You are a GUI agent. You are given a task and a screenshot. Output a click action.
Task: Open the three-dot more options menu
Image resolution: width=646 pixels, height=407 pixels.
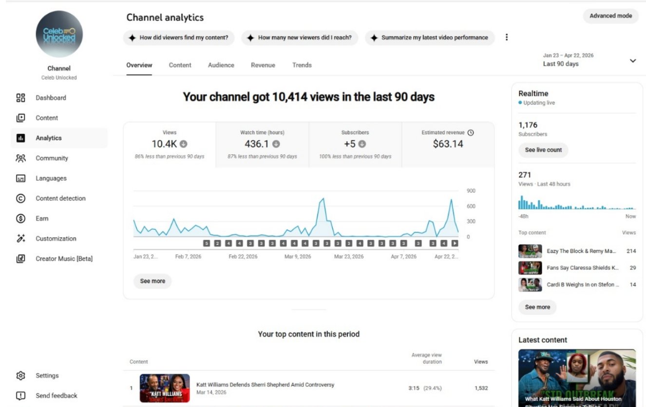507,37
